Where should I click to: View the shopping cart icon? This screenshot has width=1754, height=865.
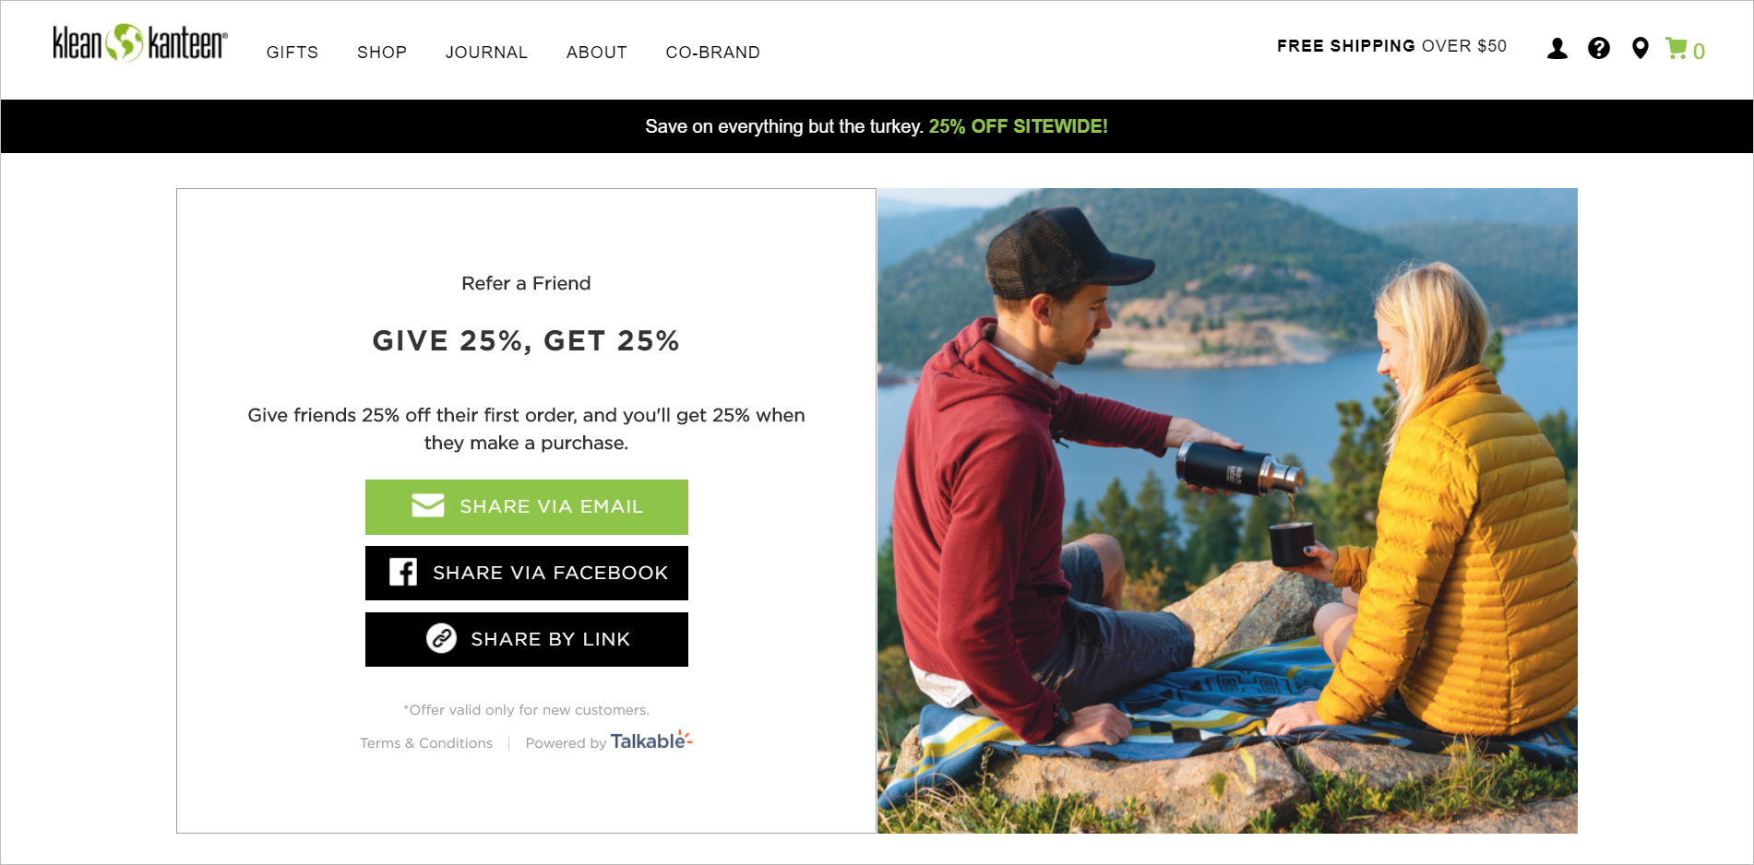point(1679,50)
